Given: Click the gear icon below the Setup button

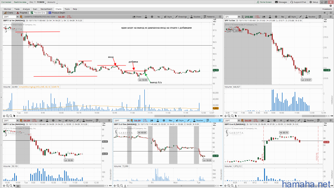Looking at the screenshot, I should coord(331,6).
